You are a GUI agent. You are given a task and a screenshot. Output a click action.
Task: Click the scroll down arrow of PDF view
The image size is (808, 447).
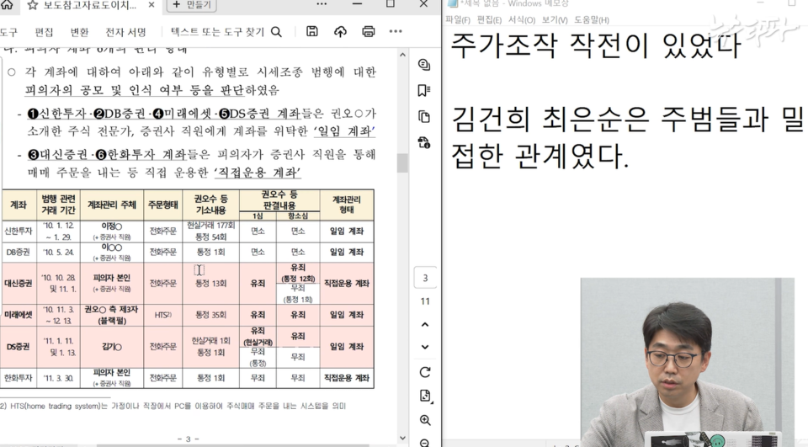click(402, 439)
